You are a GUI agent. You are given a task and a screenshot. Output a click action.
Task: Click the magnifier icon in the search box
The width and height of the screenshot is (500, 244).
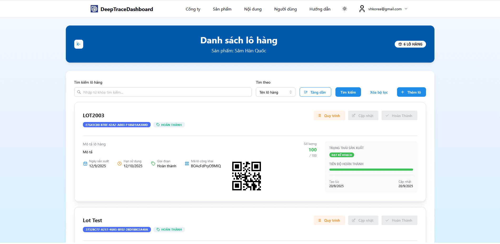[x=79, y=92]
